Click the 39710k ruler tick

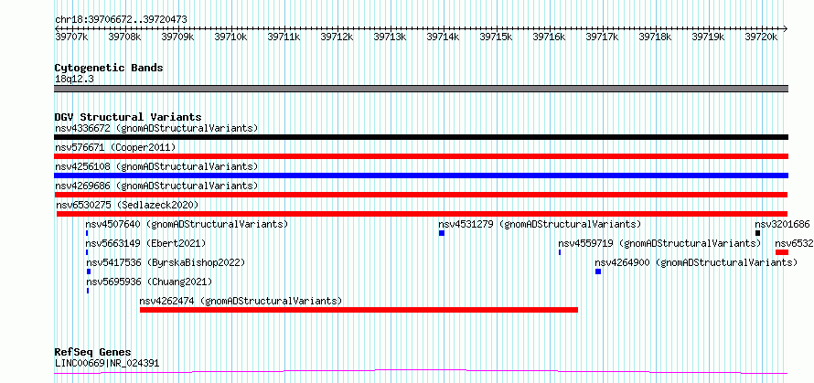click(230, 37)
